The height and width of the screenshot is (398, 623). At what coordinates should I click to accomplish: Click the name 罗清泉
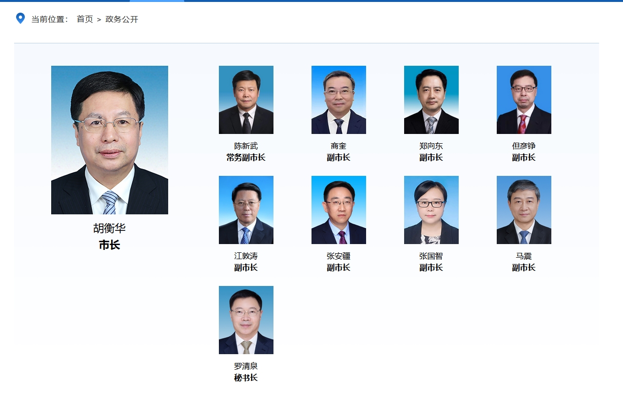[246, 366]
